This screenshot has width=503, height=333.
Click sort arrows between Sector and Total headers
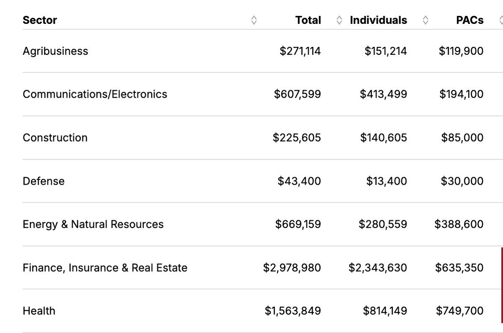[x=254, y=20]
